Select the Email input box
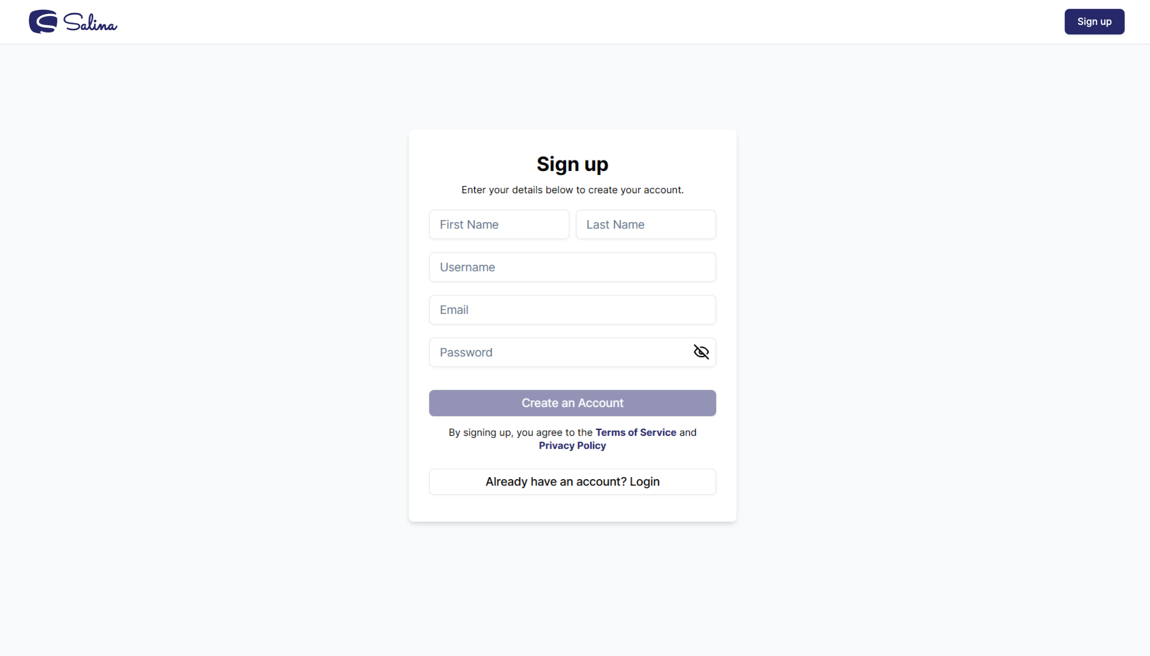 click(572, 310)
